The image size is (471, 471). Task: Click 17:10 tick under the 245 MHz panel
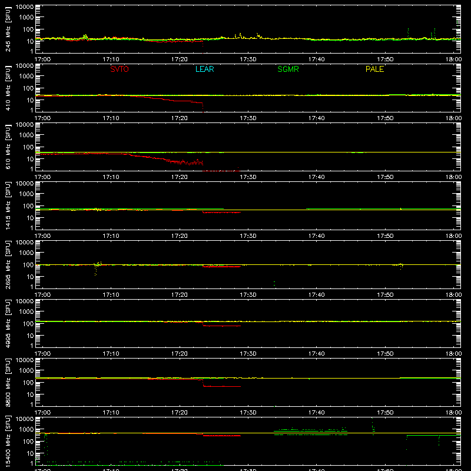click(111, 59)
